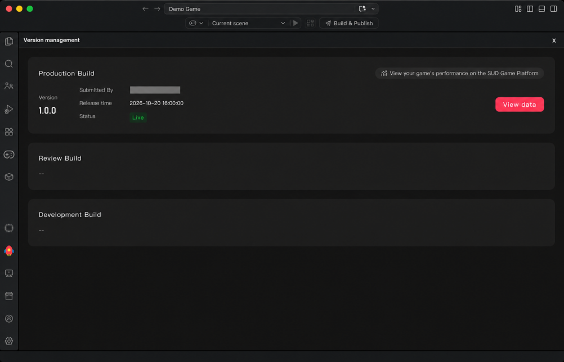This screenshot has width=564, height=362.
Task: Open the SUD Game Platform performance link
Action: (459, 73)
